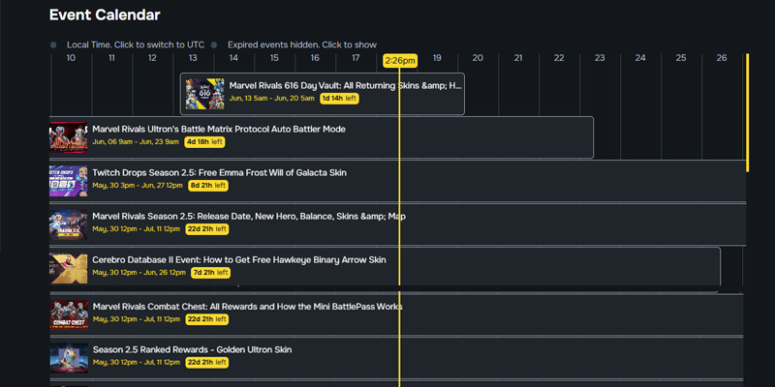Click the 2:26pm current time marker
Screen dimensions: 775x387
(x=400, y=61)
